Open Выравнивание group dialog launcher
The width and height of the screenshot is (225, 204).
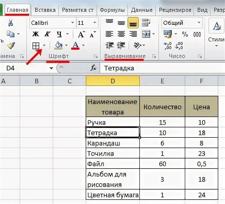[x=154, y=56]
